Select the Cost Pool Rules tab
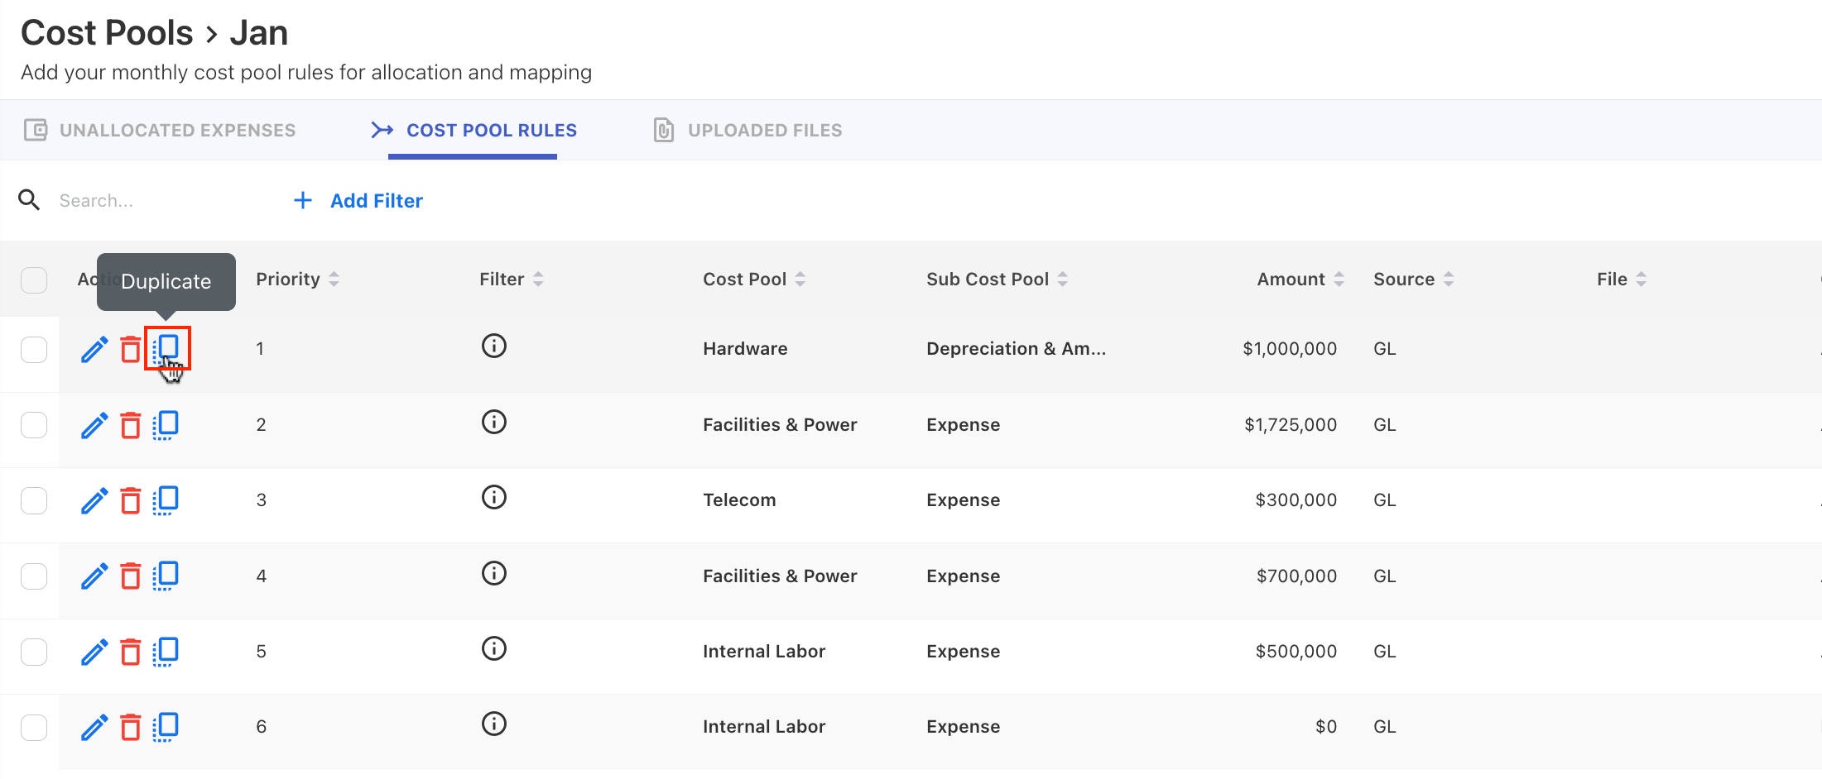The height and width of the screenshot is (779, 1822). pos(474,130)
